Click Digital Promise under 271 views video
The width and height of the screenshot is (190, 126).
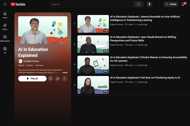[116, 24]
